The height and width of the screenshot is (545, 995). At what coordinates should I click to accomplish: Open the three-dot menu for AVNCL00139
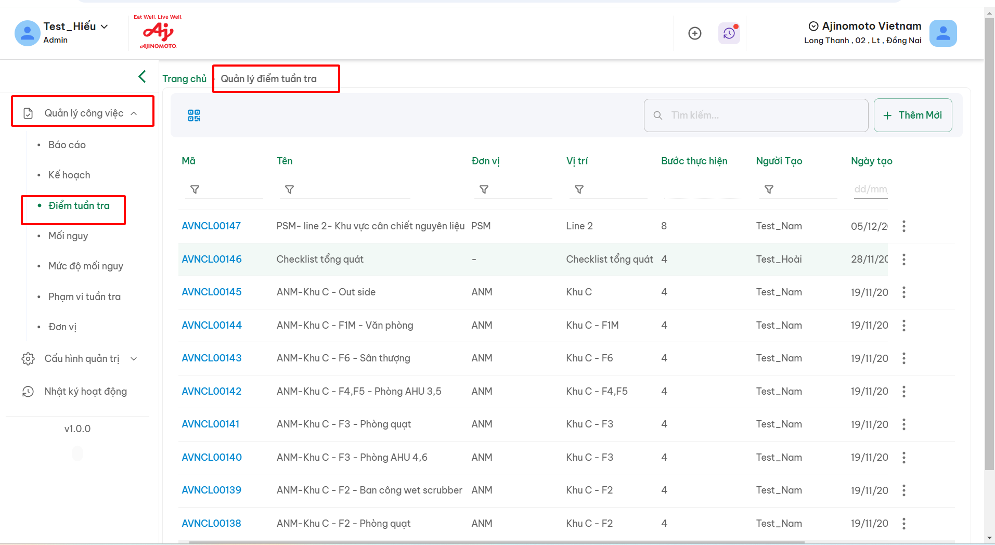click(x=904, y=490)
